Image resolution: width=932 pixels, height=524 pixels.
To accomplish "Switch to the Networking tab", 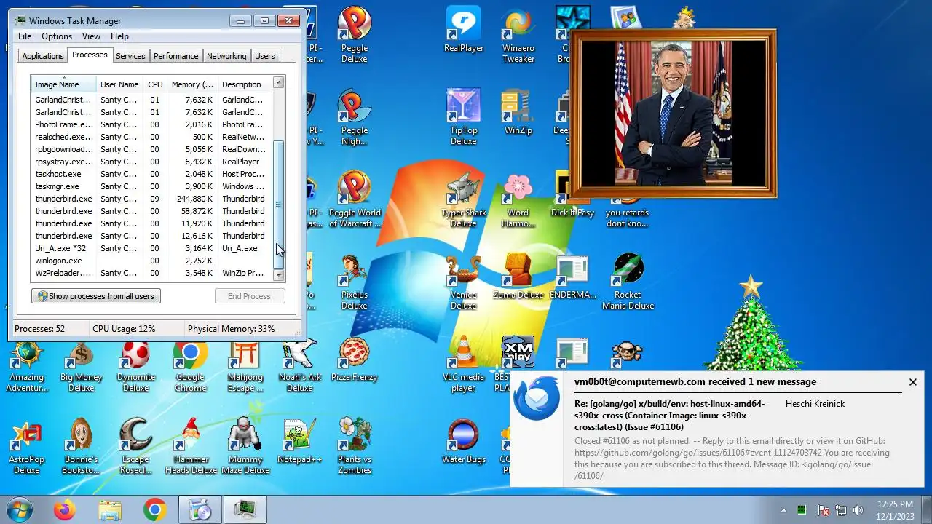I will point(226,56).
